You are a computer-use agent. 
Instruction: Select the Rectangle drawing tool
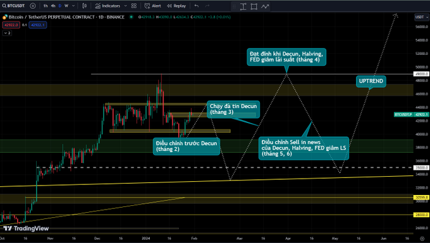pyautogui.click(x=254, y=6)
